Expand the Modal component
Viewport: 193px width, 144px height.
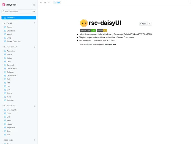tap(19, 34)
